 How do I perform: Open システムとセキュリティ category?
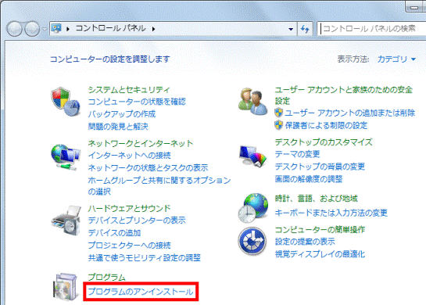pos(129,89)
